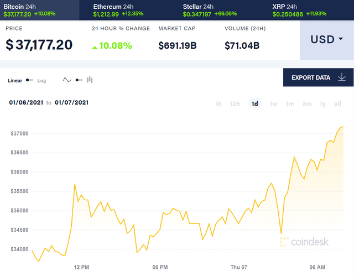Click the line chart icon
The image size is (354, 276).
point(67,80)
